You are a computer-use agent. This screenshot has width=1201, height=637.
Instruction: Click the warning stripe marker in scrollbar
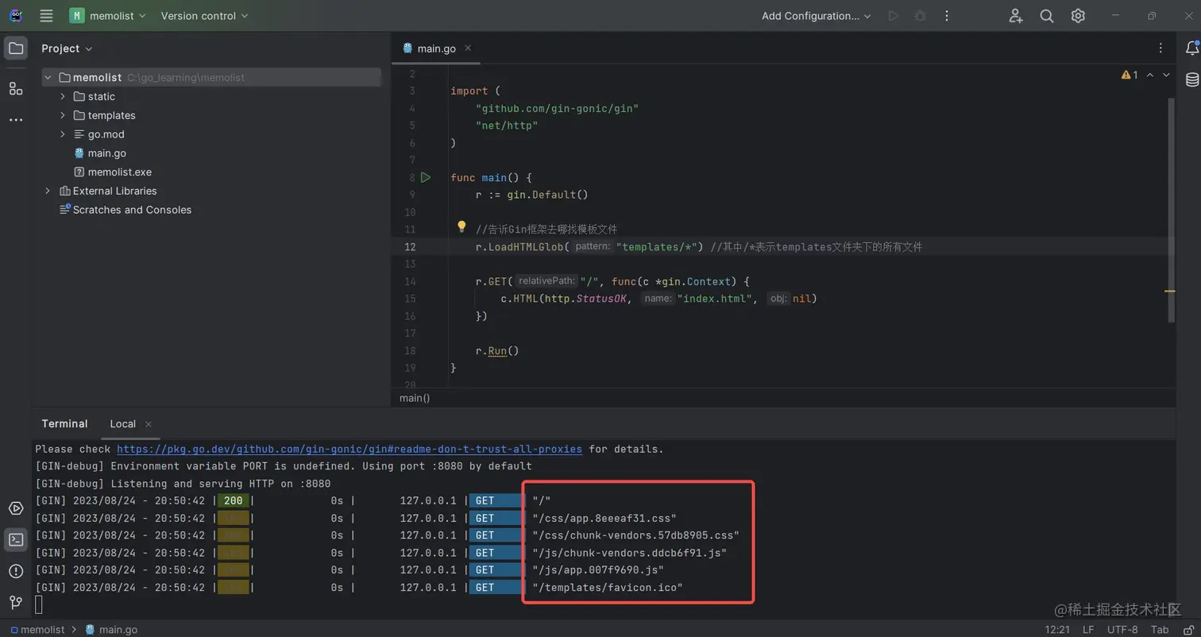(x=1170, y=291)
